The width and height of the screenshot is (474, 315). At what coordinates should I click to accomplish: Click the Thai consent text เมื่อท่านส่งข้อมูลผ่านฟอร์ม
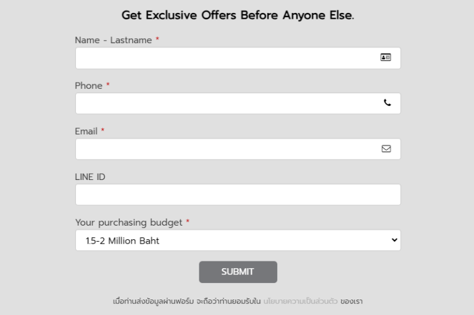(153, 301)
